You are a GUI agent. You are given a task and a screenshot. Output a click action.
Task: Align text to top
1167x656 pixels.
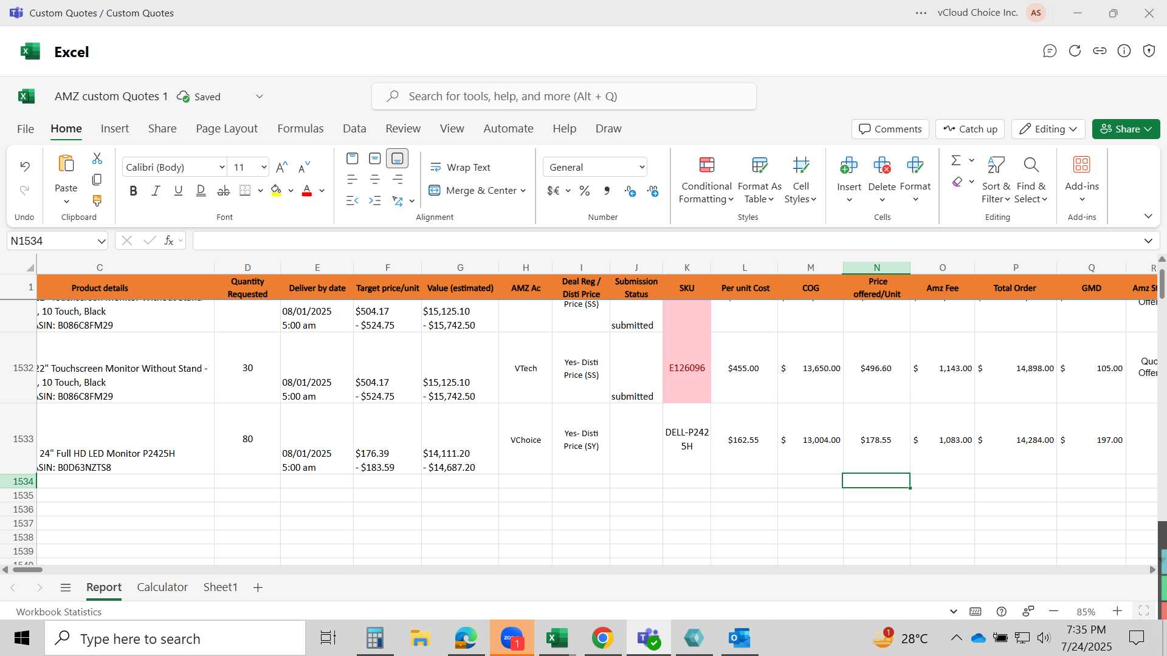[x=352, y=159]
